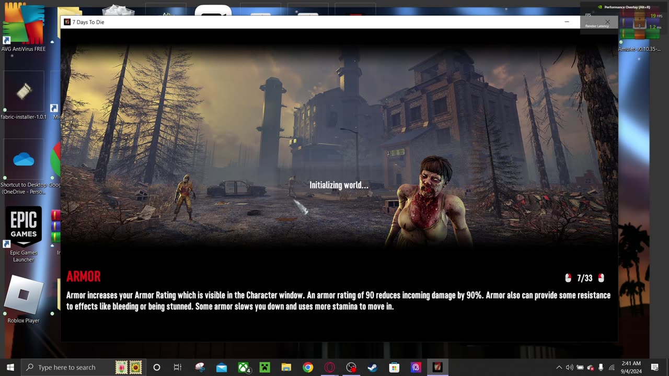Click the battery tray icon
The width and height of the screenshot is (669, 376).
[x=580, y=367]
